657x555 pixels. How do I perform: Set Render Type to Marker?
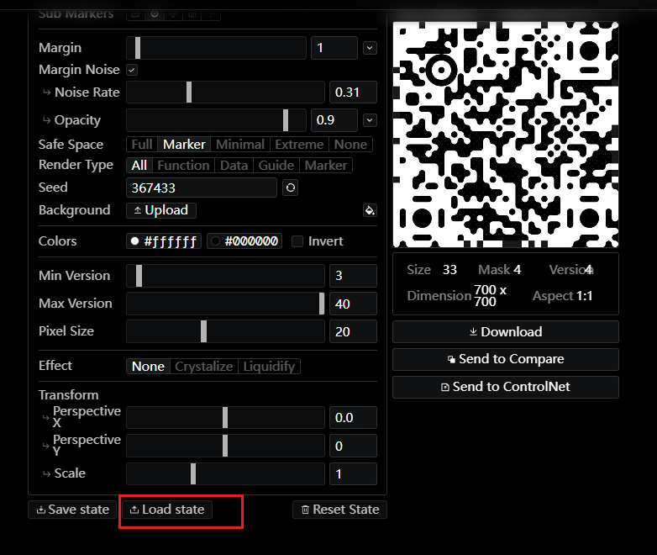click(326, 166)
